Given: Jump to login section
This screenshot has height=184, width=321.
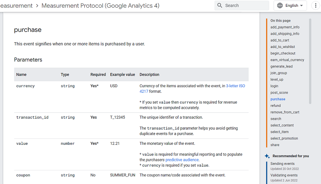Looking at the screenshot, I should 274,86.
